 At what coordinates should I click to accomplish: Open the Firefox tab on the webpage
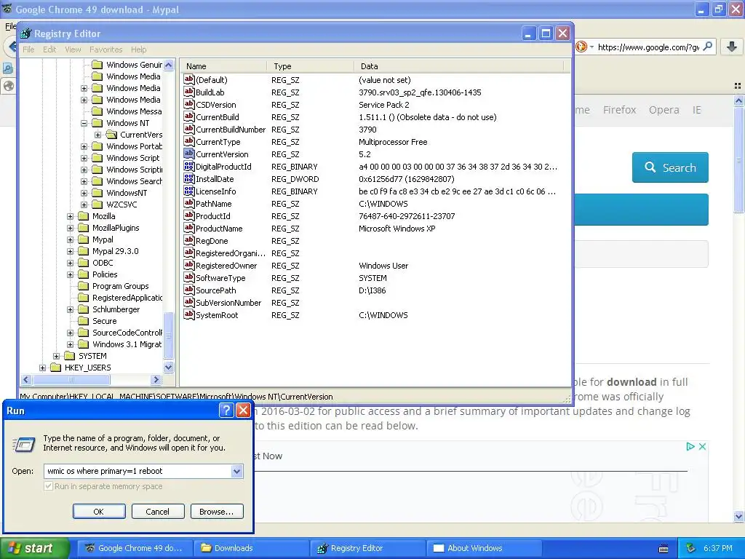tap(619, 110)
